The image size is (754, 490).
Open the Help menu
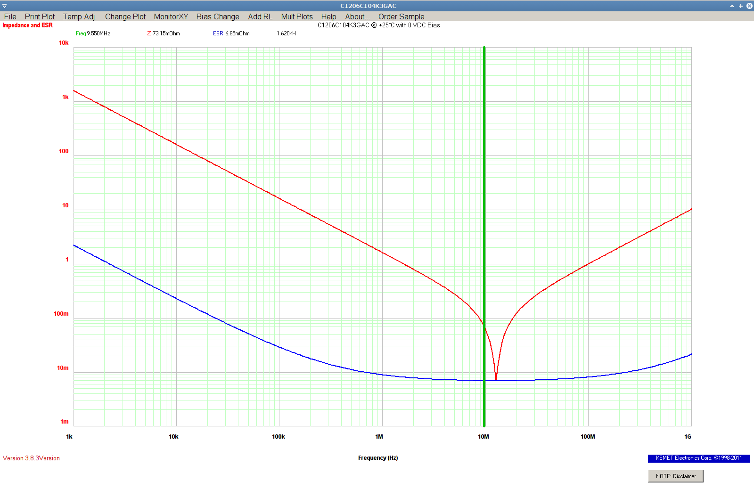(328, 16)
